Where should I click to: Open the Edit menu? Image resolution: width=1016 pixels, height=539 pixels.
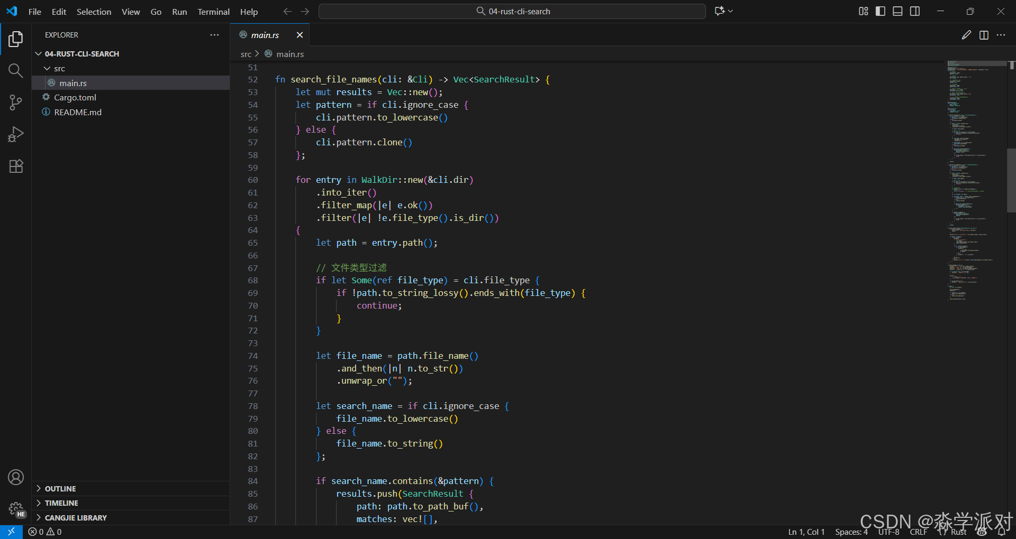pos(59,12)
